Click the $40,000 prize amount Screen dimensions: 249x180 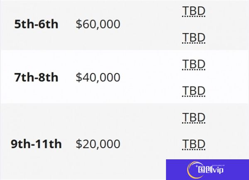98,77
